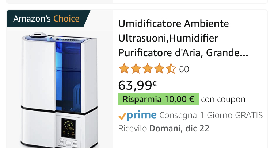Click the first rating star

pos(124,69)
